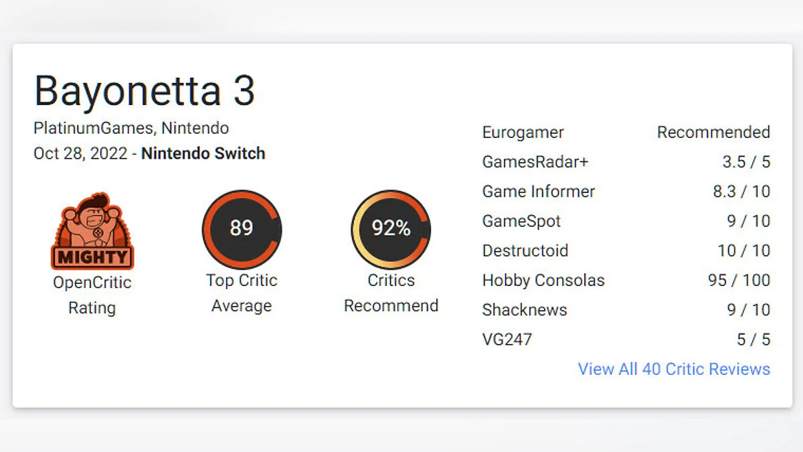This screenshot has width=803, height=452.
Task: Click the PlatinumGames, Nintendo developer text
Action: click(x=131, y=128)
